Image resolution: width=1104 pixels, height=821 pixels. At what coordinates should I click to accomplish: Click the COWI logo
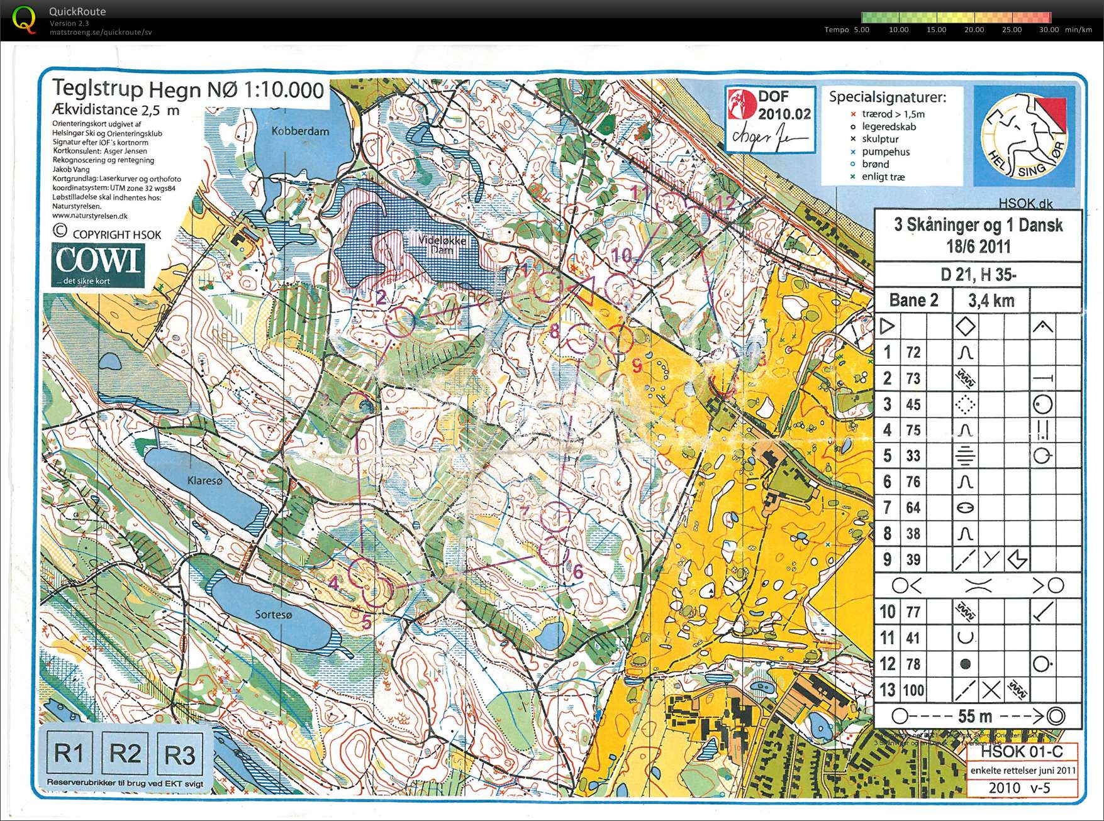pyautogui.click(x=98, y=265)
